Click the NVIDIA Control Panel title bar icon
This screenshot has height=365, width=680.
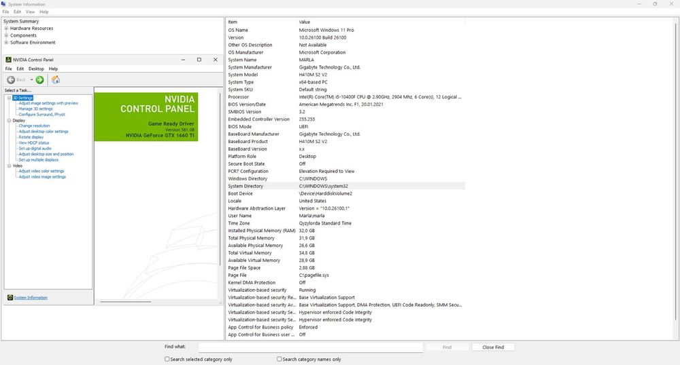coord(8,60)
